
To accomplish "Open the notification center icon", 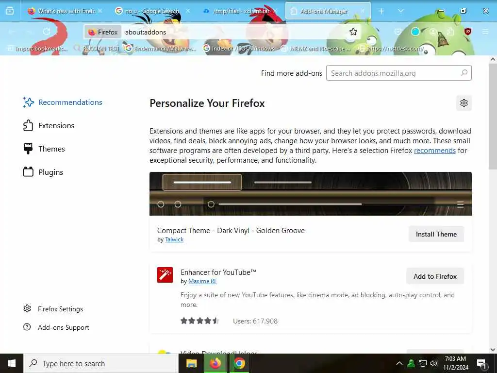I will click(x=481, y=363).
